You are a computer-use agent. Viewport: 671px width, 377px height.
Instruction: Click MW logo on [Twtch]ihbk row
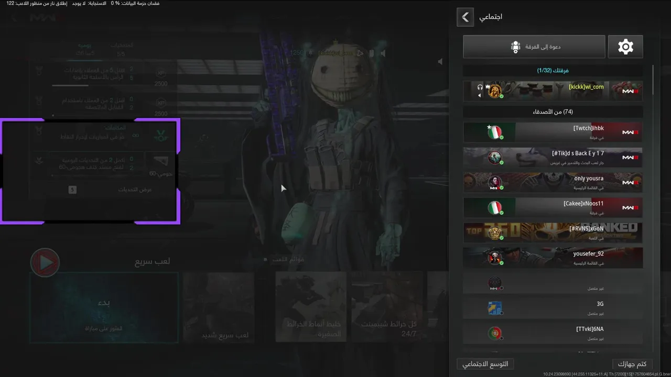click(x=630, y=132)
